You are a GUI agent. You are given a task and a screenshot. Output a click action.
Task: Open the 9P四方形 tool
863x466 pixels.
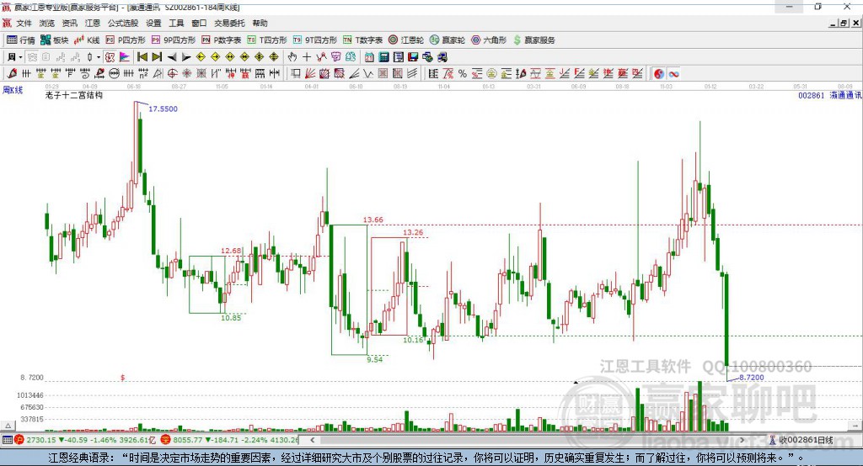174,40
